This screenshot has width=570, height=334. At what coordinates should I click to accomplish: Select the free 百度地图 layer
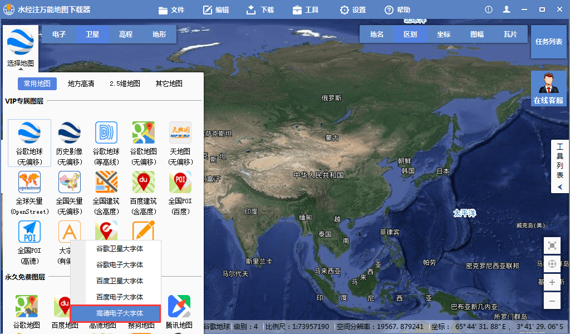point(62,312)
